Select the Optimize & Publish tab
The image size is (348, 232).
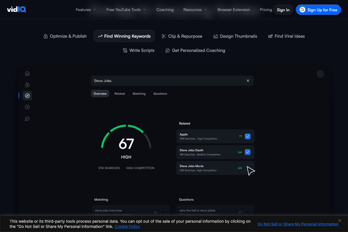[65, 36]
